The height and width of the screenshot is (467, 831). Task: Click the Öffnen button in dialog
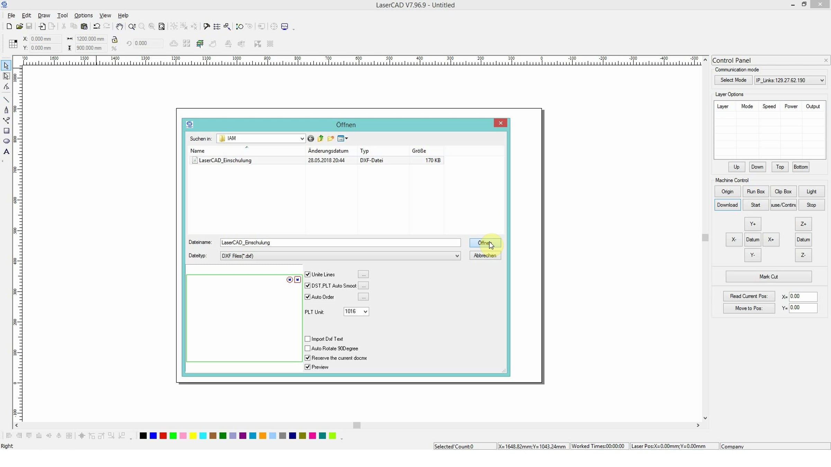click(485, 243)
